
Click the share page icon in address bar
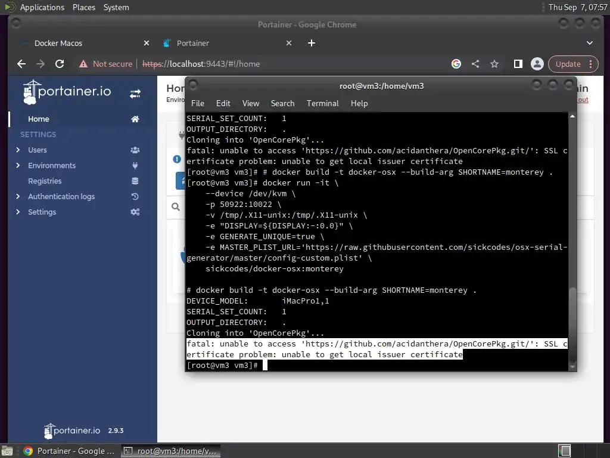pyautogui.click(x=475, y=64)
